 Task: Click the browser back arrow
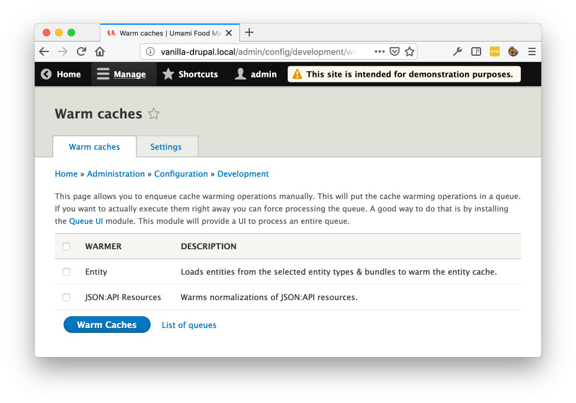click(44, 52)
